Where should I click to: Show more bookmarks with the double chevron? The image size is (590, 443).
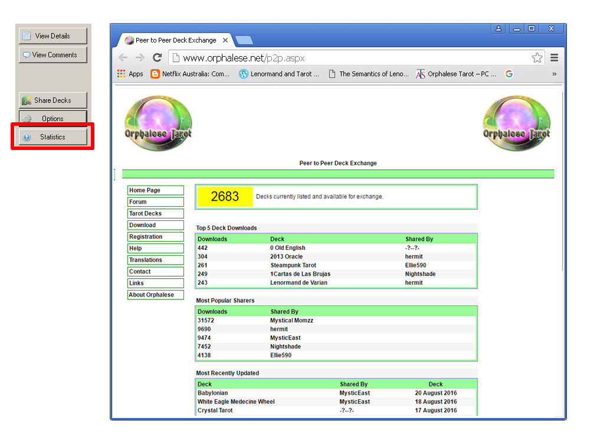tap(554, 74)
